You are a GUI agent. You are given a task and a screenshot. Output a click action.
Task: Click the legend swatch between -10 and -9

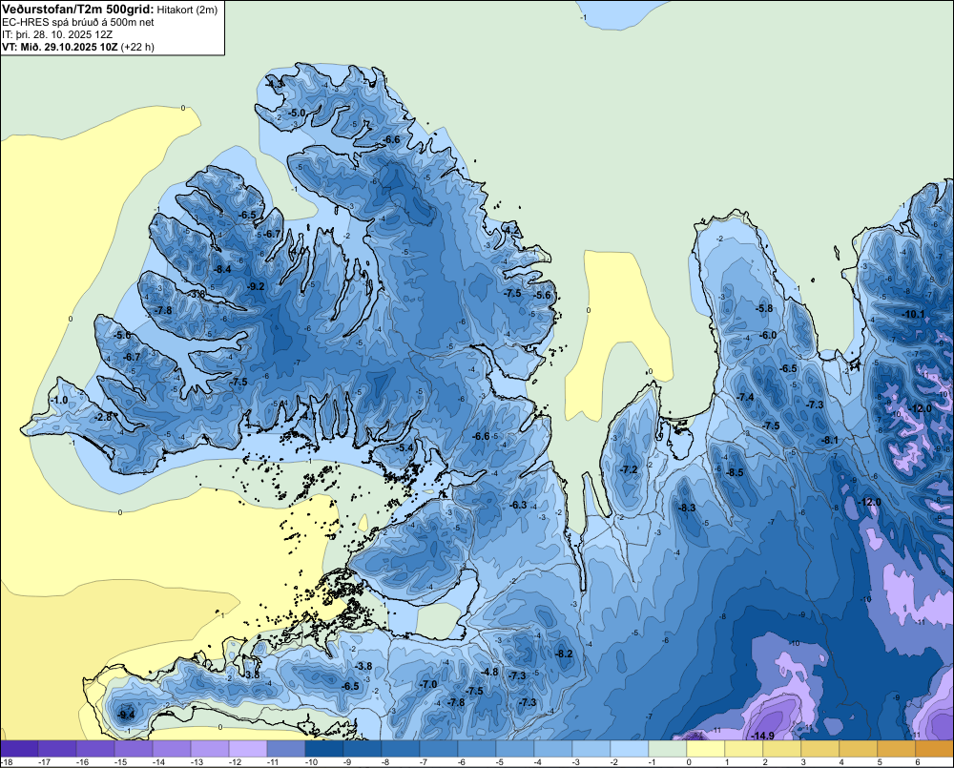coord(323,749)
